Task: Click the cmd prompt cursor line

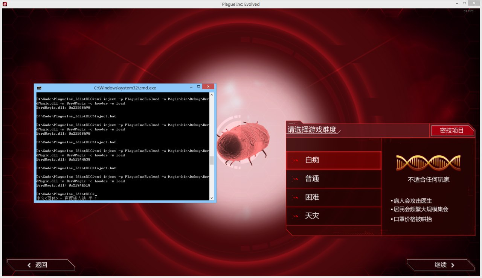Action: tap(67, 194)
